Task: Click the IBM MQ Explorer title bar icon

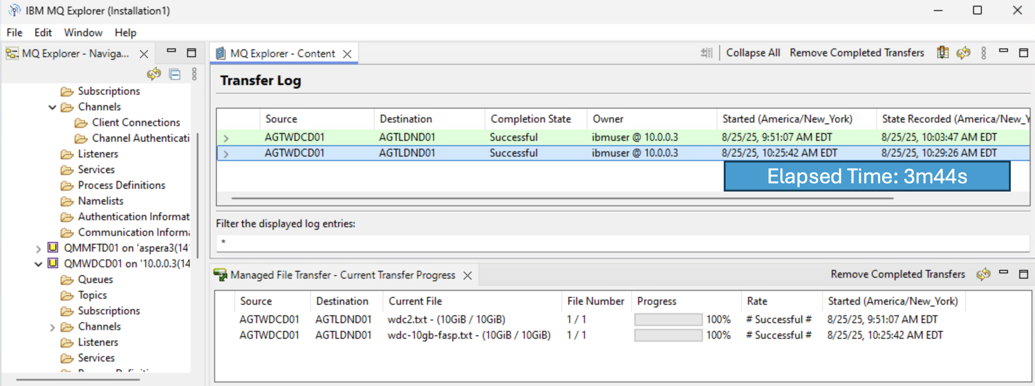Action: point(15,10)
